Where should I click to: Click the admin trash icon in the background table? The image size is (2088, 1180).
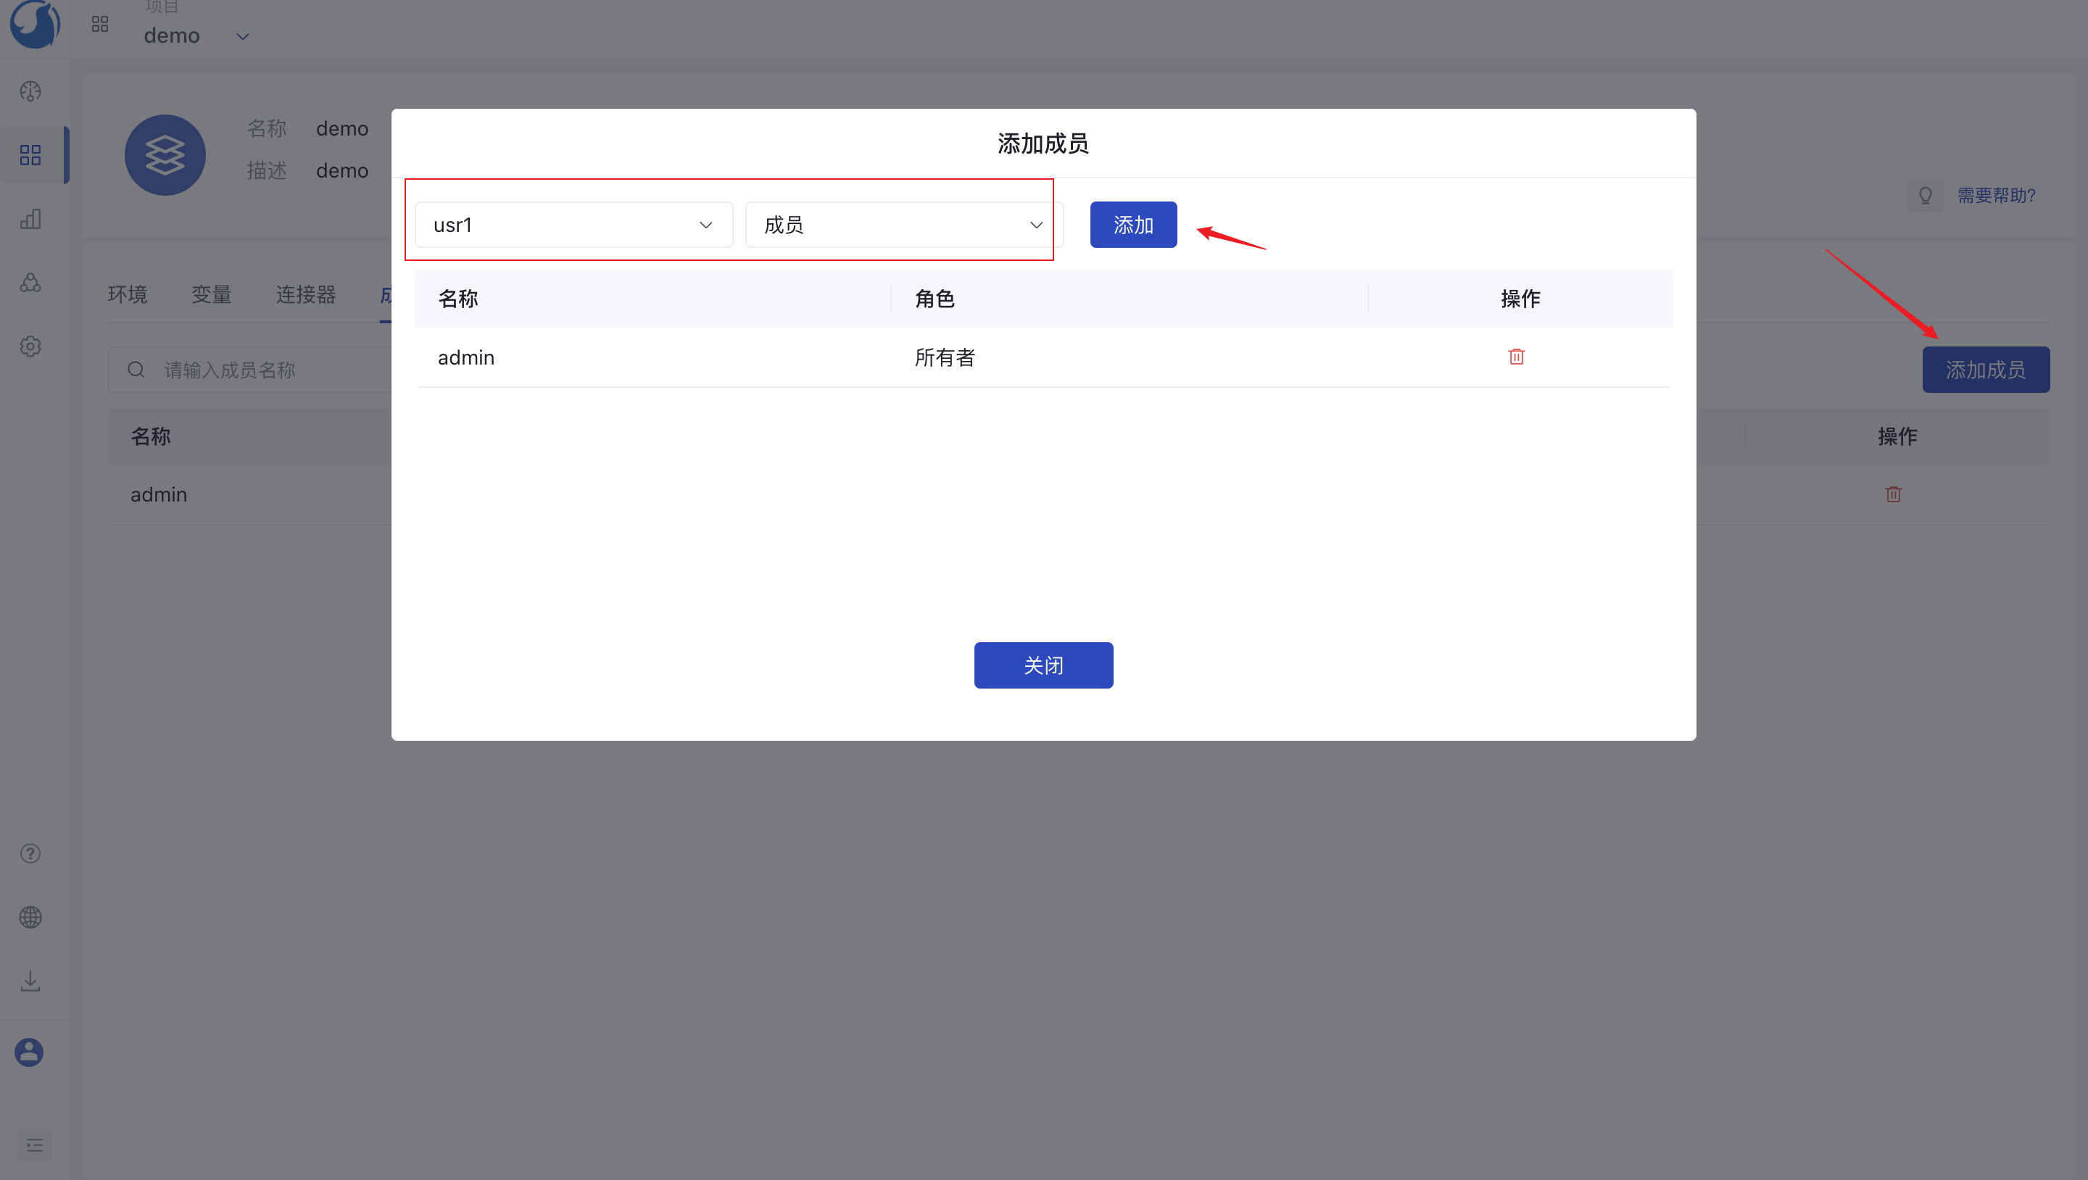coord(1893,494)
